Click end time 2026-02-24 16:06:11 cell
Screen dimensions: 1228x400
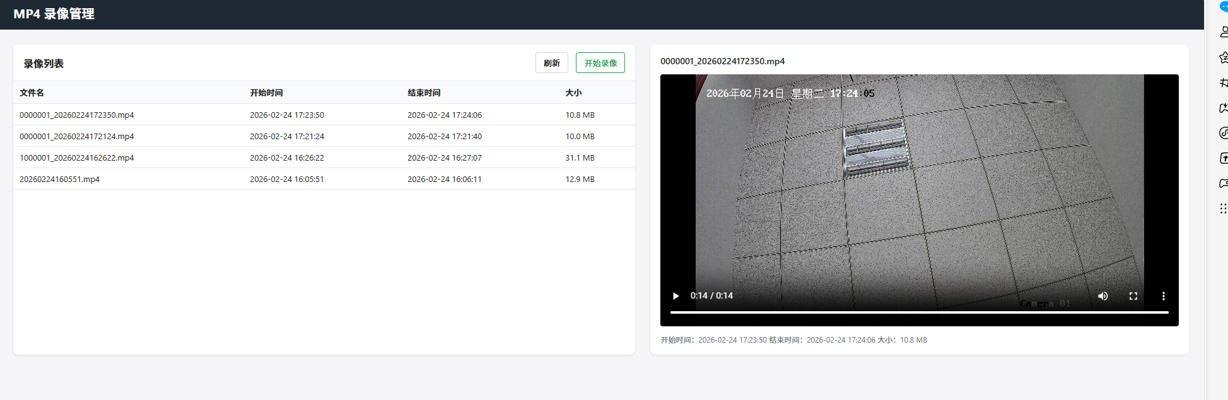click(445, 179)
